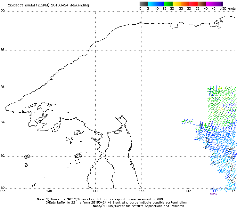Click the latitude label '58'
Viewport: 237px width, 208px height.
pyautogui.click(x=3, y=50)
